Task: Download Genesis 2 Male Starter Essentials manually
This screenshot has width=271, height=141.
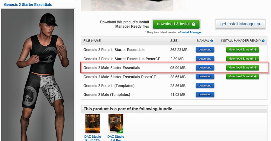Action: point(205,68)
